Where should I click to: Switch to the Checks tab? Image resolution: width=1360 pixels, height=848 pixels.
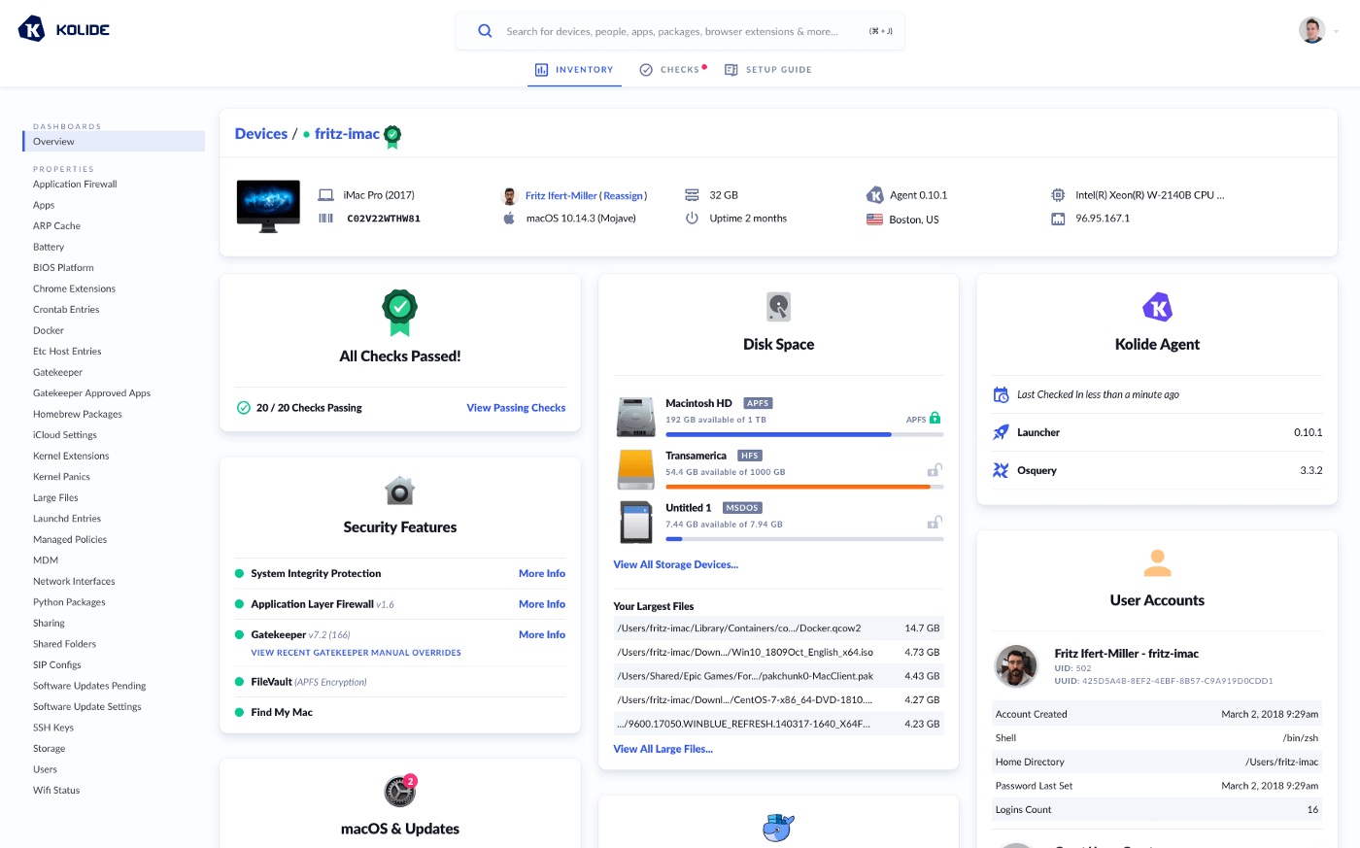[x=672, y=70]
